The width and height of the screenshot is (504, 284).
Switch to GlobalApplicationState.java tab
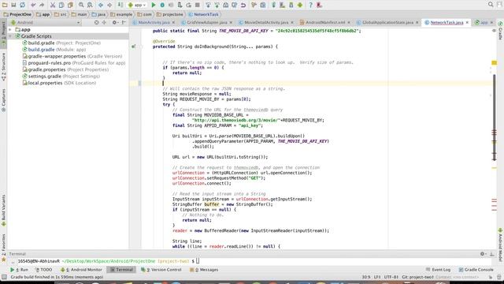click(387, 23)
